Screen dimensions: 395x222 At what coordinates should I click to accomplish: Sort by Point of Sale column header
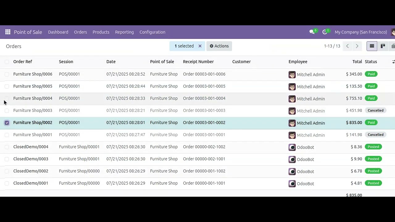(x=162, y=62)
